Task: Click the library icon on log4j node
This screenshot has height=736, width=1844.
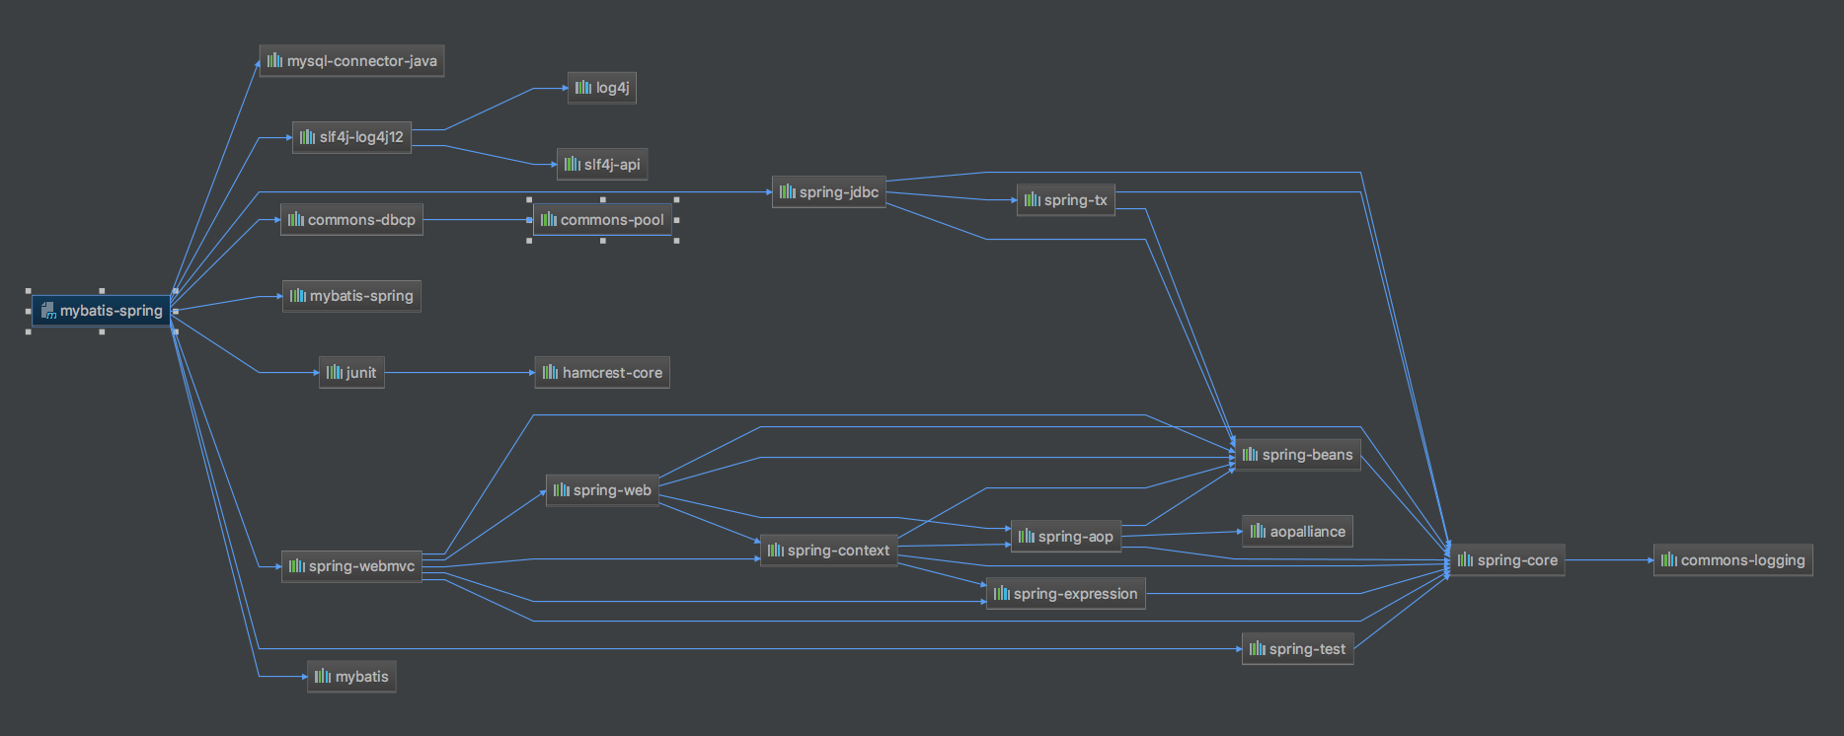Action: click(583, 88)
